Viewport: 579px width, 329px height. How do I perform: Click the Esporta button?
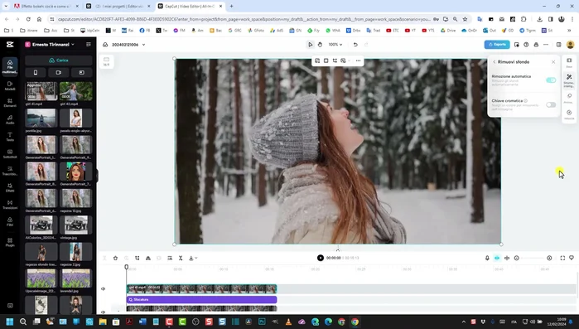point(497,44)
